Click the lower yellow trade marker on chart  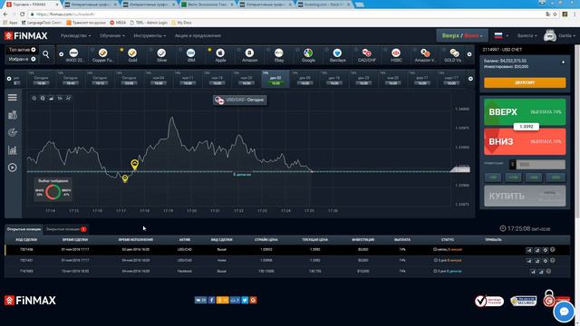tap(125, 178)
